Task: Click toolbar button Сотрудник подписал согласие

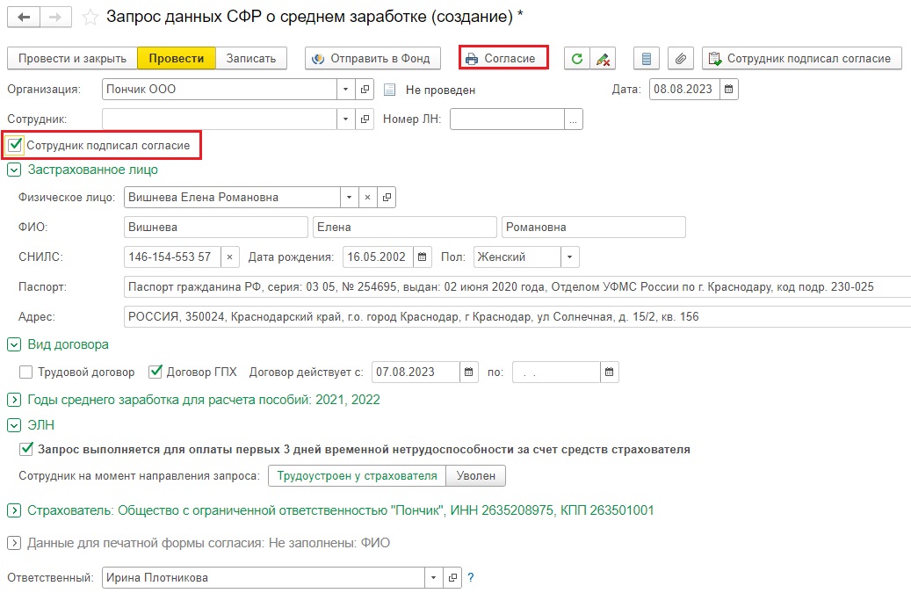Action: pyautogui.click(x=802, y=59)
